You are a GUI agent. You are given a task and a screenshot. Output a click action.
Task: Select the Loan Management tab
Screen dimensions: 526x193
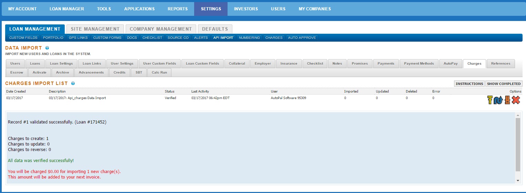(x=35, y=29)
